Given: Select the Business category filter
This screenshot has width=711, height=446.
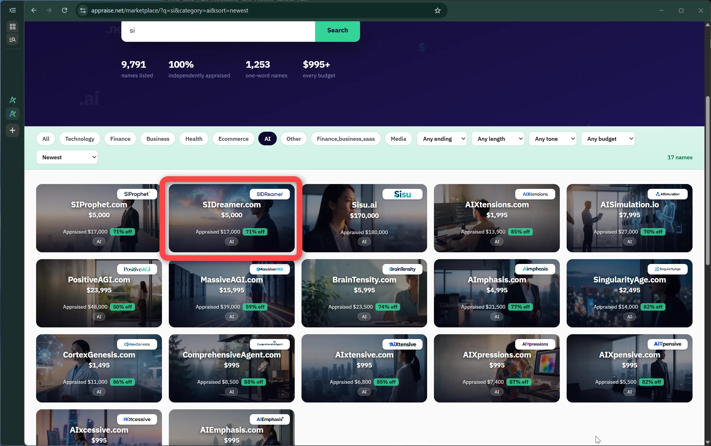Looking at the screenshot, I should (158, 139).
